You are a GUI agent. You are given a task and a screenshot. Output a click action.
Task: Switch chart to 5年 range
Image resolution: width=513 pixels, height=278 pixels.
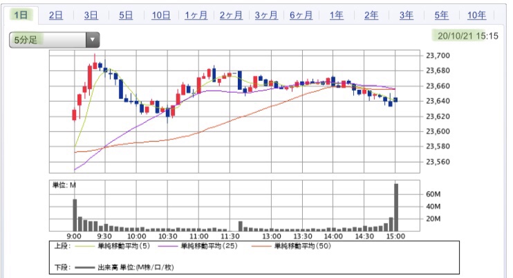click(x=441, y=15)
